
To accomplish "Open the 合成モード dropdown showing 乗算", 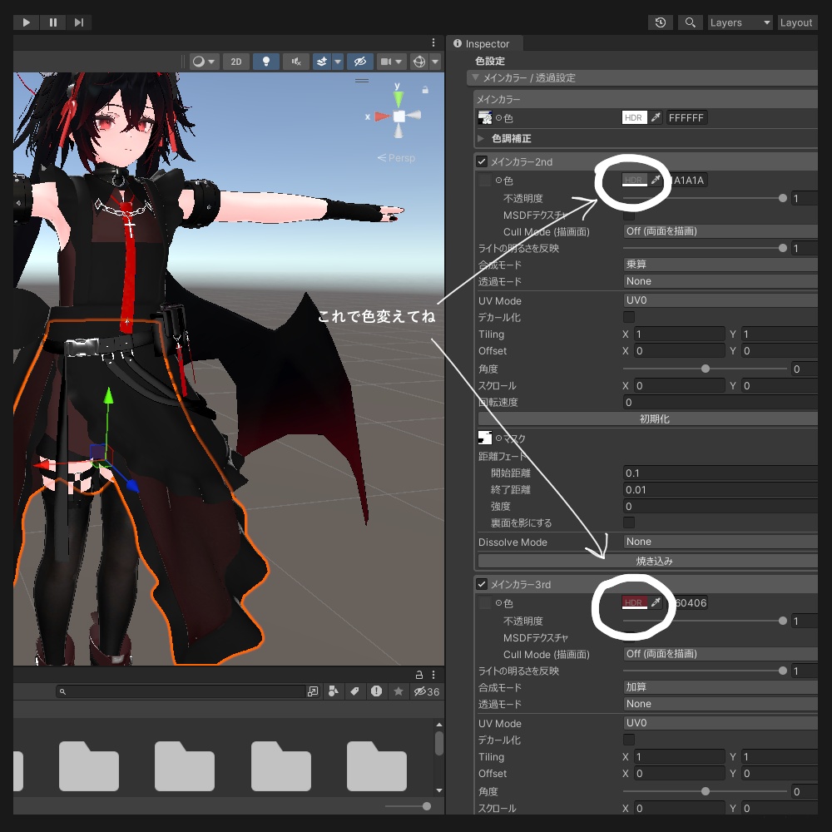I will click(x=720, y=265).
